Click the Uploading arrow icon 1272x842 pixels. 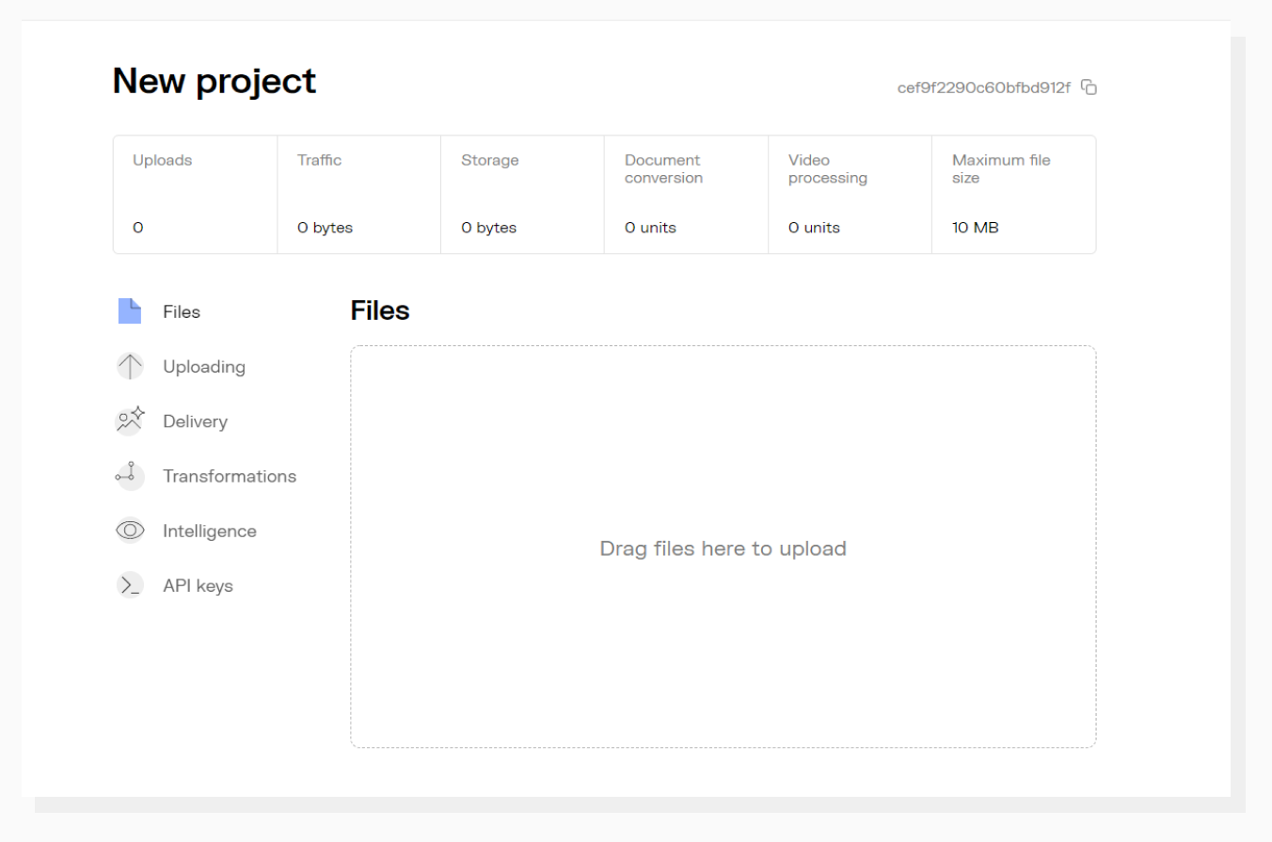tap(130, 366)
